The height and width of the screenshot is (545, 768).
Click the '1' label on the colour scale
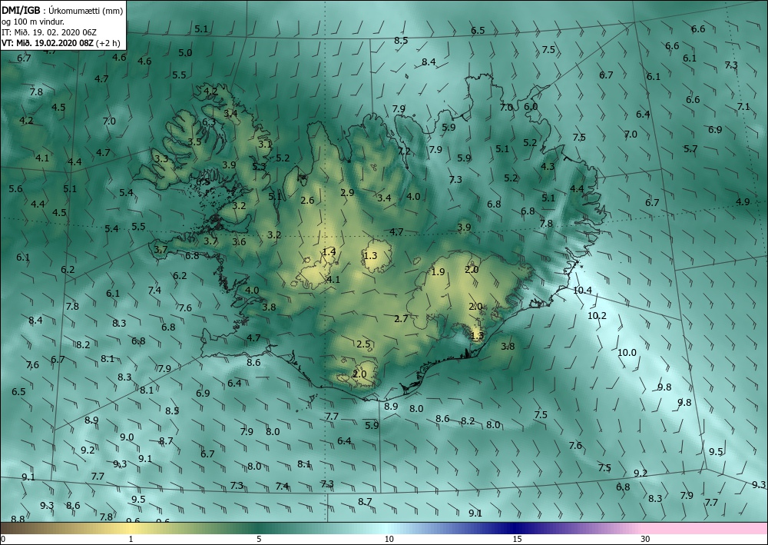coord(131,540)
